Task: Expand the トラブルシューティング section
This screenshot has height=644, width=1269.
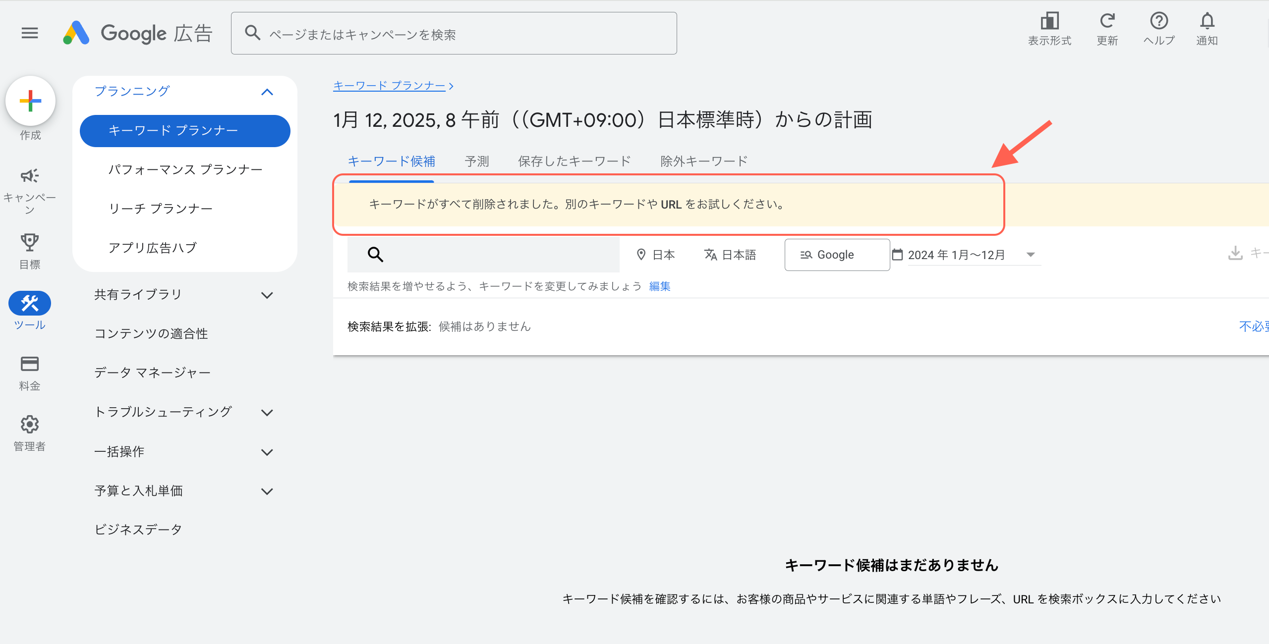Action: pos(267,413)
